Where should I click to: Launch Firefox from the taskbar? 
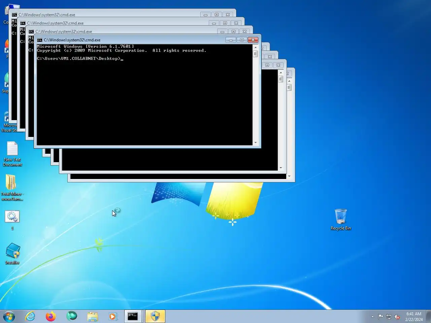pos(51,316)
